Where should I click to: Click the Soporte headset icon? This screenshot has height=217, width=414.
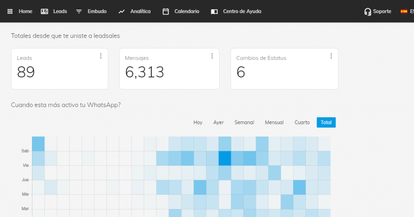368,12
